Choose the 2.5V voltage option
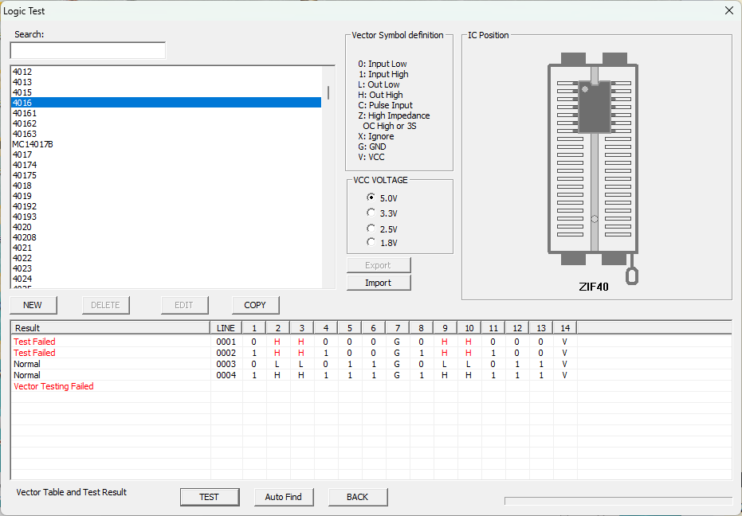 [x=371, y=229]
